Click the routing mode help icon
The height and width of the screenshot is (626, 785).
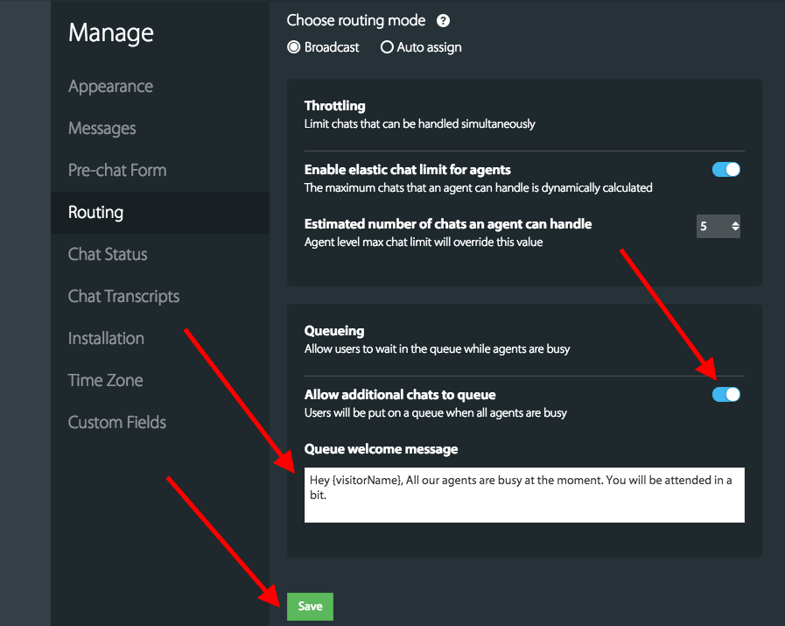[444, 21]
